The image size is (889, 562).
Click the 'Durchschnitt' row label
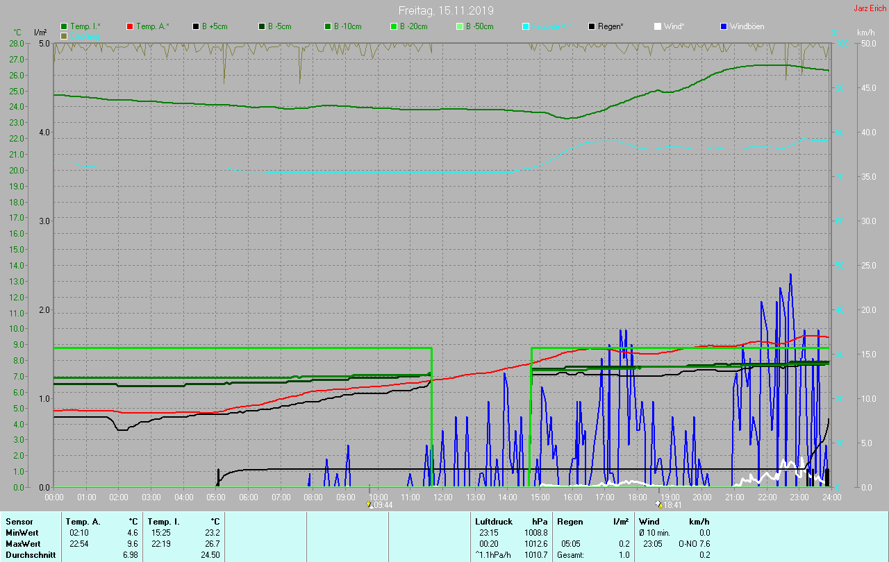click(x=29, y=555)
